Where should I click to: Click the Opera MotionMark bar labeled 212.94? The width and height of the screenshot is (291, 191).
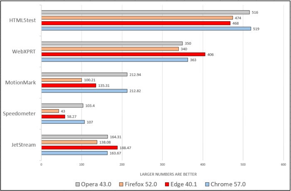pyautogui.click(x=84, y=75)
